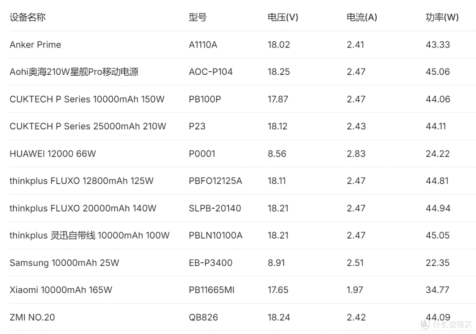The height and width of the screenshot is (334, 476).
Task: Click voltage value 18.11
Action: (x=277, y=181)
